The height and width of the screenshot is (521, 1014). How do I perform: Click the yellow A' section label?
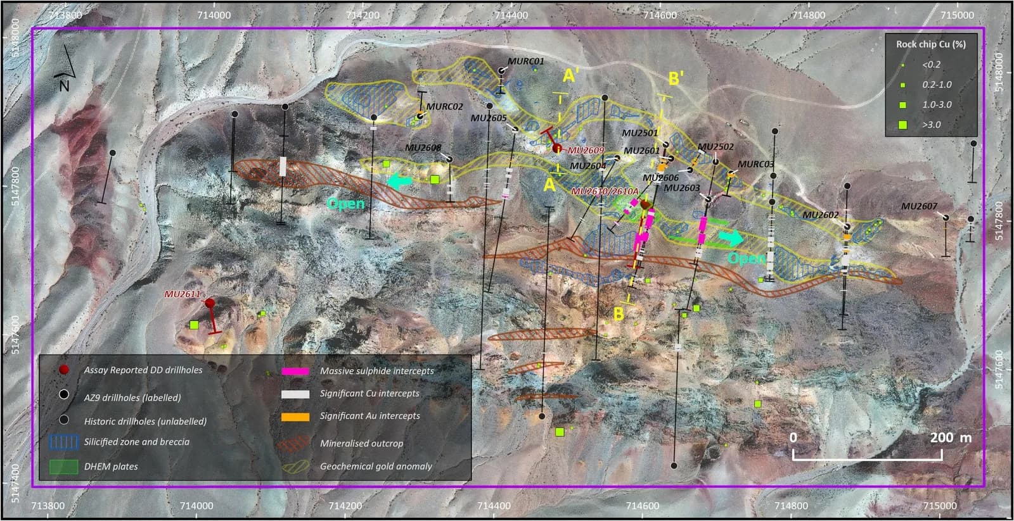click(570, 75)
